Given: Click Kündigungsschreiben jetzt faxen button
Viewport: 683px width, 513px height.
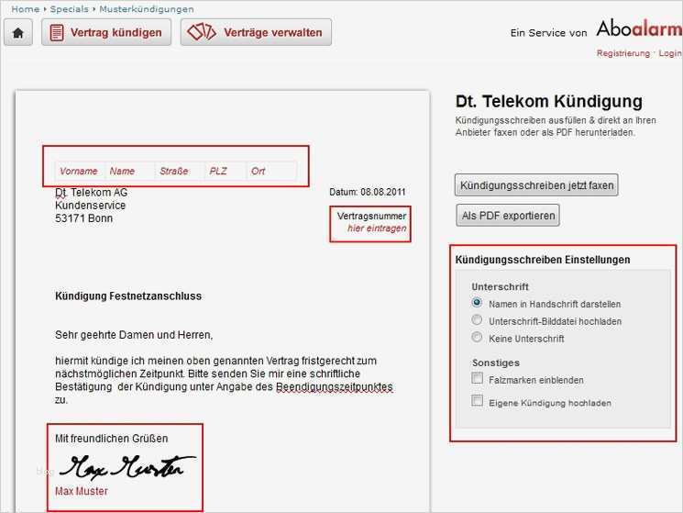Looking at the screenshot, I should pyautogui.click(x=536, y=185).
